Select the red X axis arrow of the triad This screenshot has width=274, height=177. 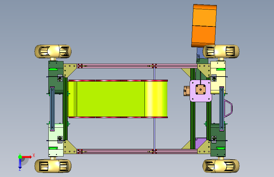27,157
